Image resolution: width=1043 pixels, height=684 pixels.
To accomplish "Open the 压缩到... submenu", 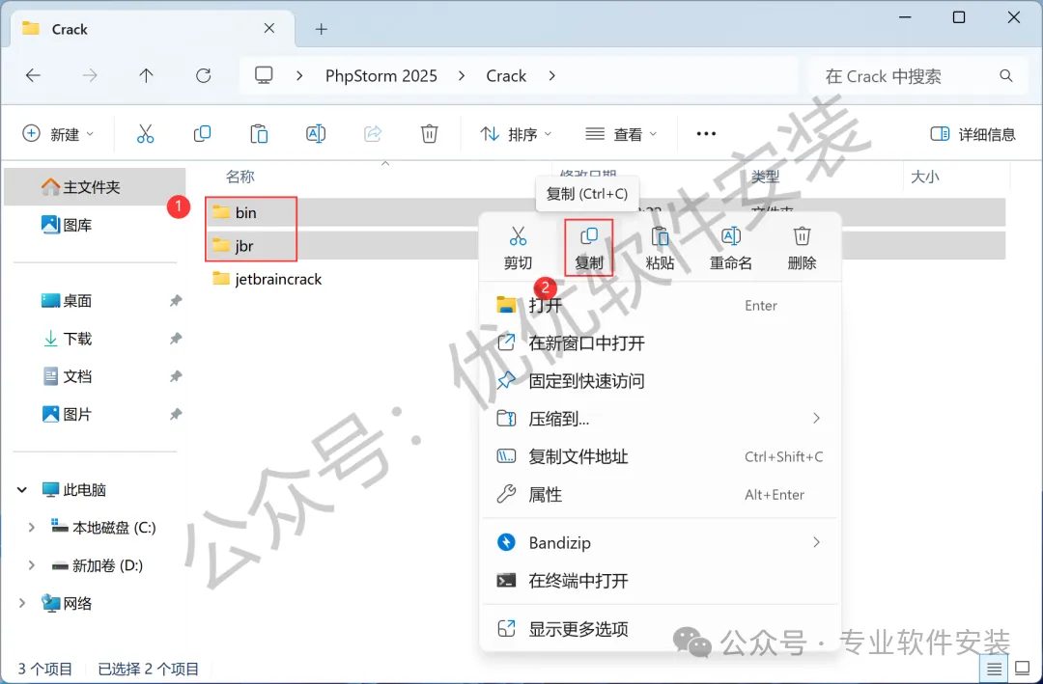I will click(x=660, y=419).
